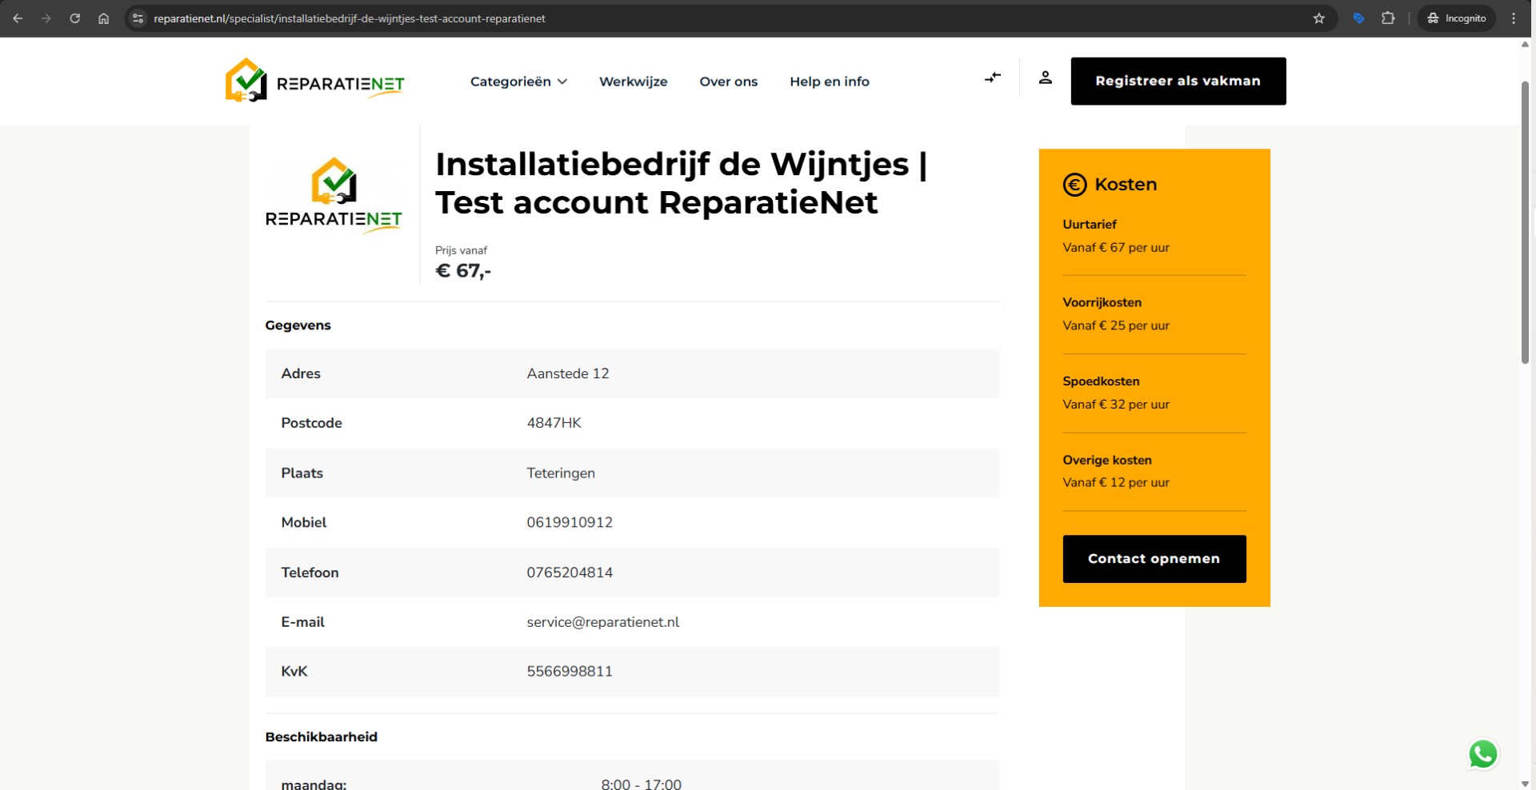Screen dimensions: 1536x790
Task: Go to browser home page icon
Action: click(104, 18)
